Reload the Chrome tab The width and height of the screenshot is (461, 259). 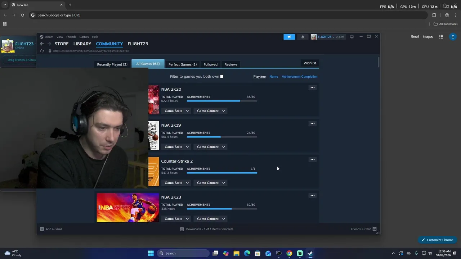pos(22,15)
